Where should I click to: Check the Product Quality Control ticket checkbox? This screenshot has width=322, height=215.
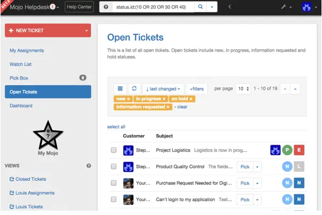tap(114, 166)
